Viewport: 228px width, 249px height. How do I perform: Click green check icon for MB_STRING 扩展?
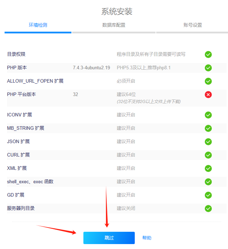tap(208, 128)
